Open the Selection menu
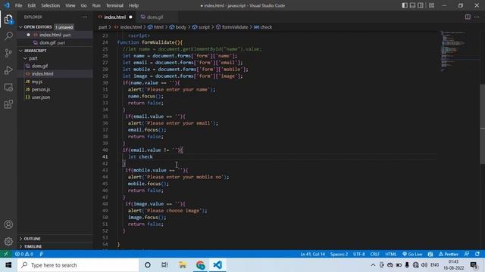Viewport: 485px width, 272px height. tap(51, 5)
